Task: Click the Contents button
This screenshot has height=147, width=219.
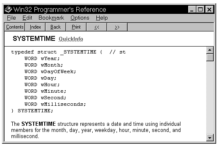Action: [x=15, y=27]
